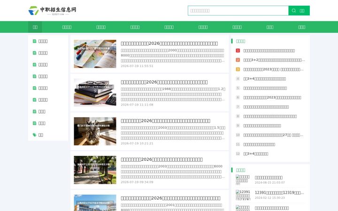
Task: Open ranked entry 4 starting with "3+4"
Action: (x=264, y=79)
